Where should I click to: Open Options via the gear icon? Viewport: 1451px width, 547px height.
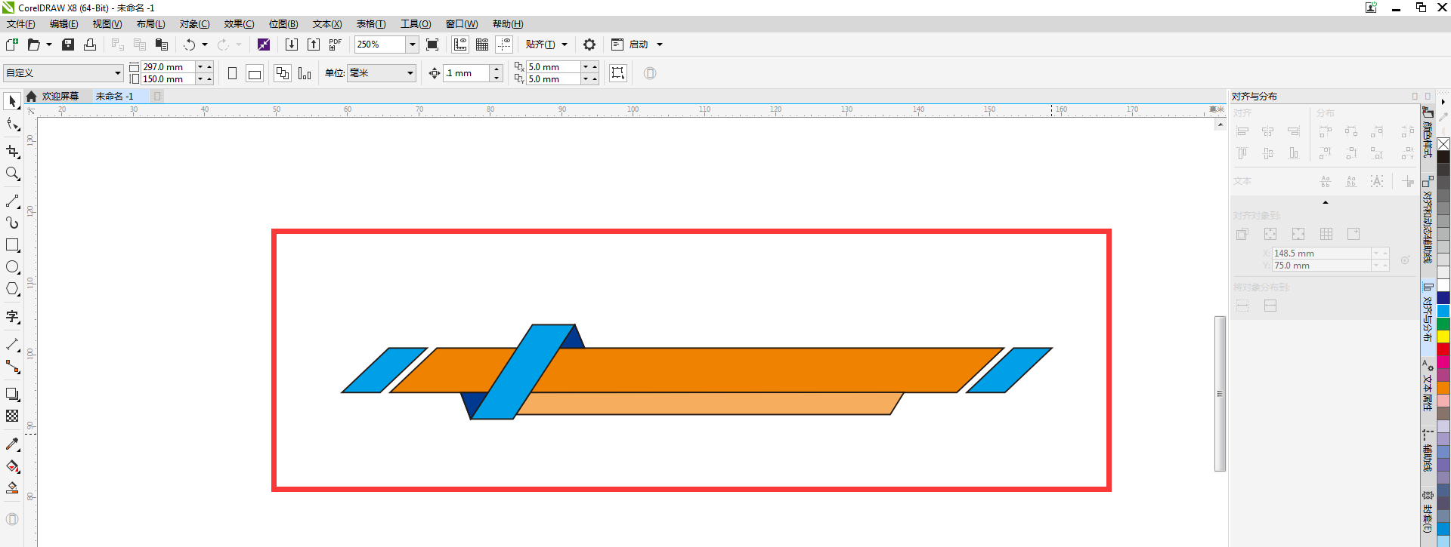589,45
